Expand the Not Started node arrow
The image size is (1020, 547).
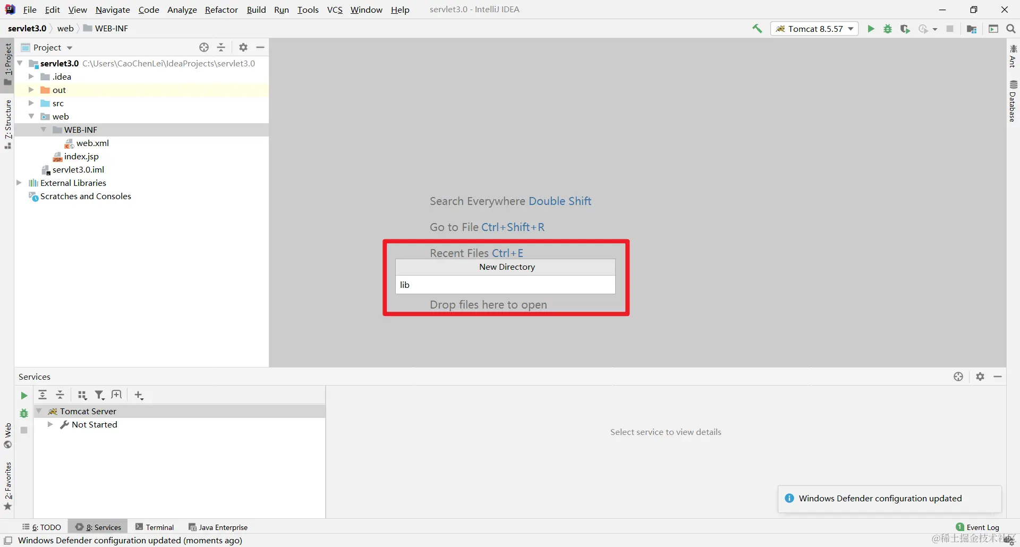point(50,424)
